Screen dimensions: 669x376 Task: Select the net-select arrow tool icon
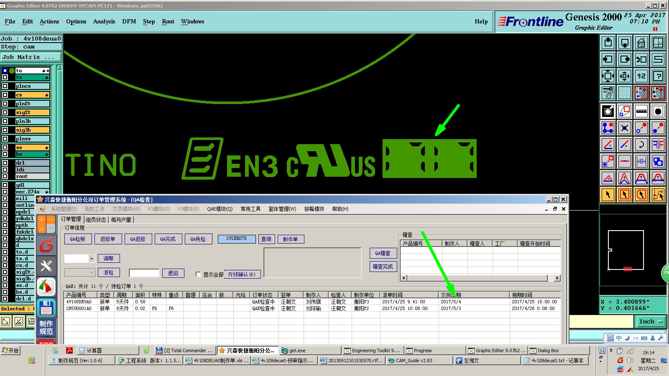pyautogui.click(x=658, y=194)
